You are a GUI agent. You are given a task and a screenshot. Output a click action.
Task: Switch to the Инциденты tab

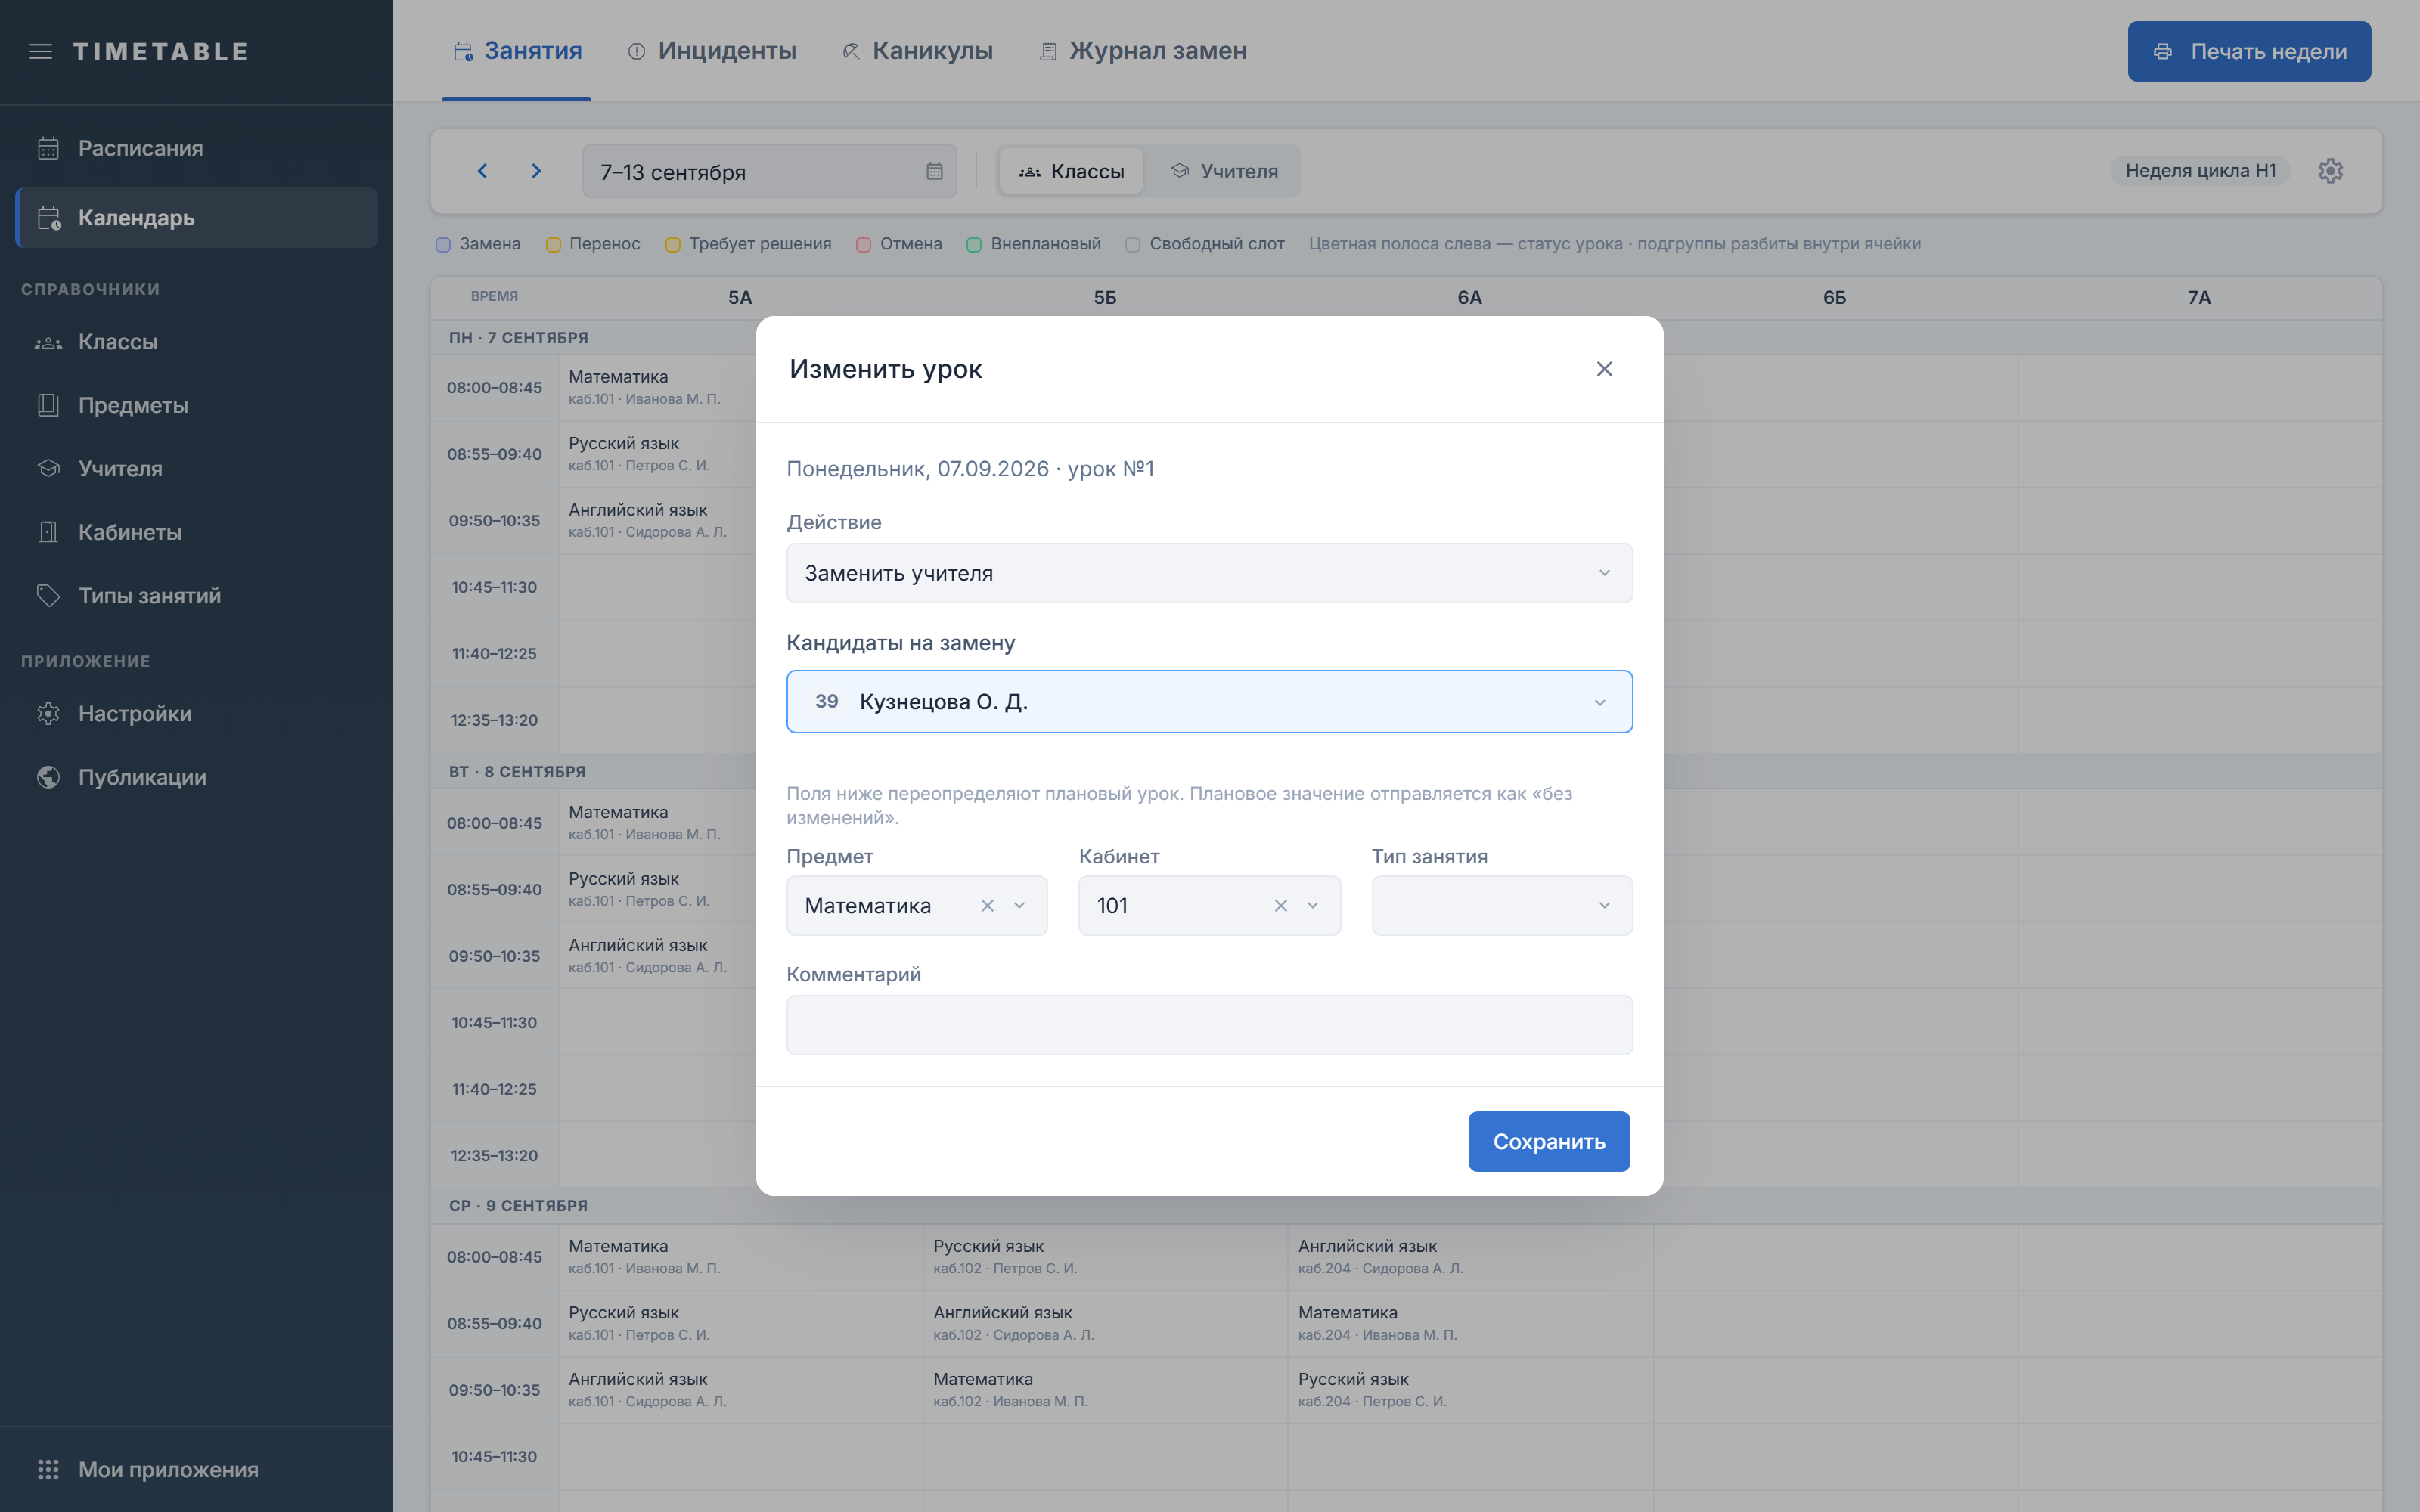coord(712,51)
